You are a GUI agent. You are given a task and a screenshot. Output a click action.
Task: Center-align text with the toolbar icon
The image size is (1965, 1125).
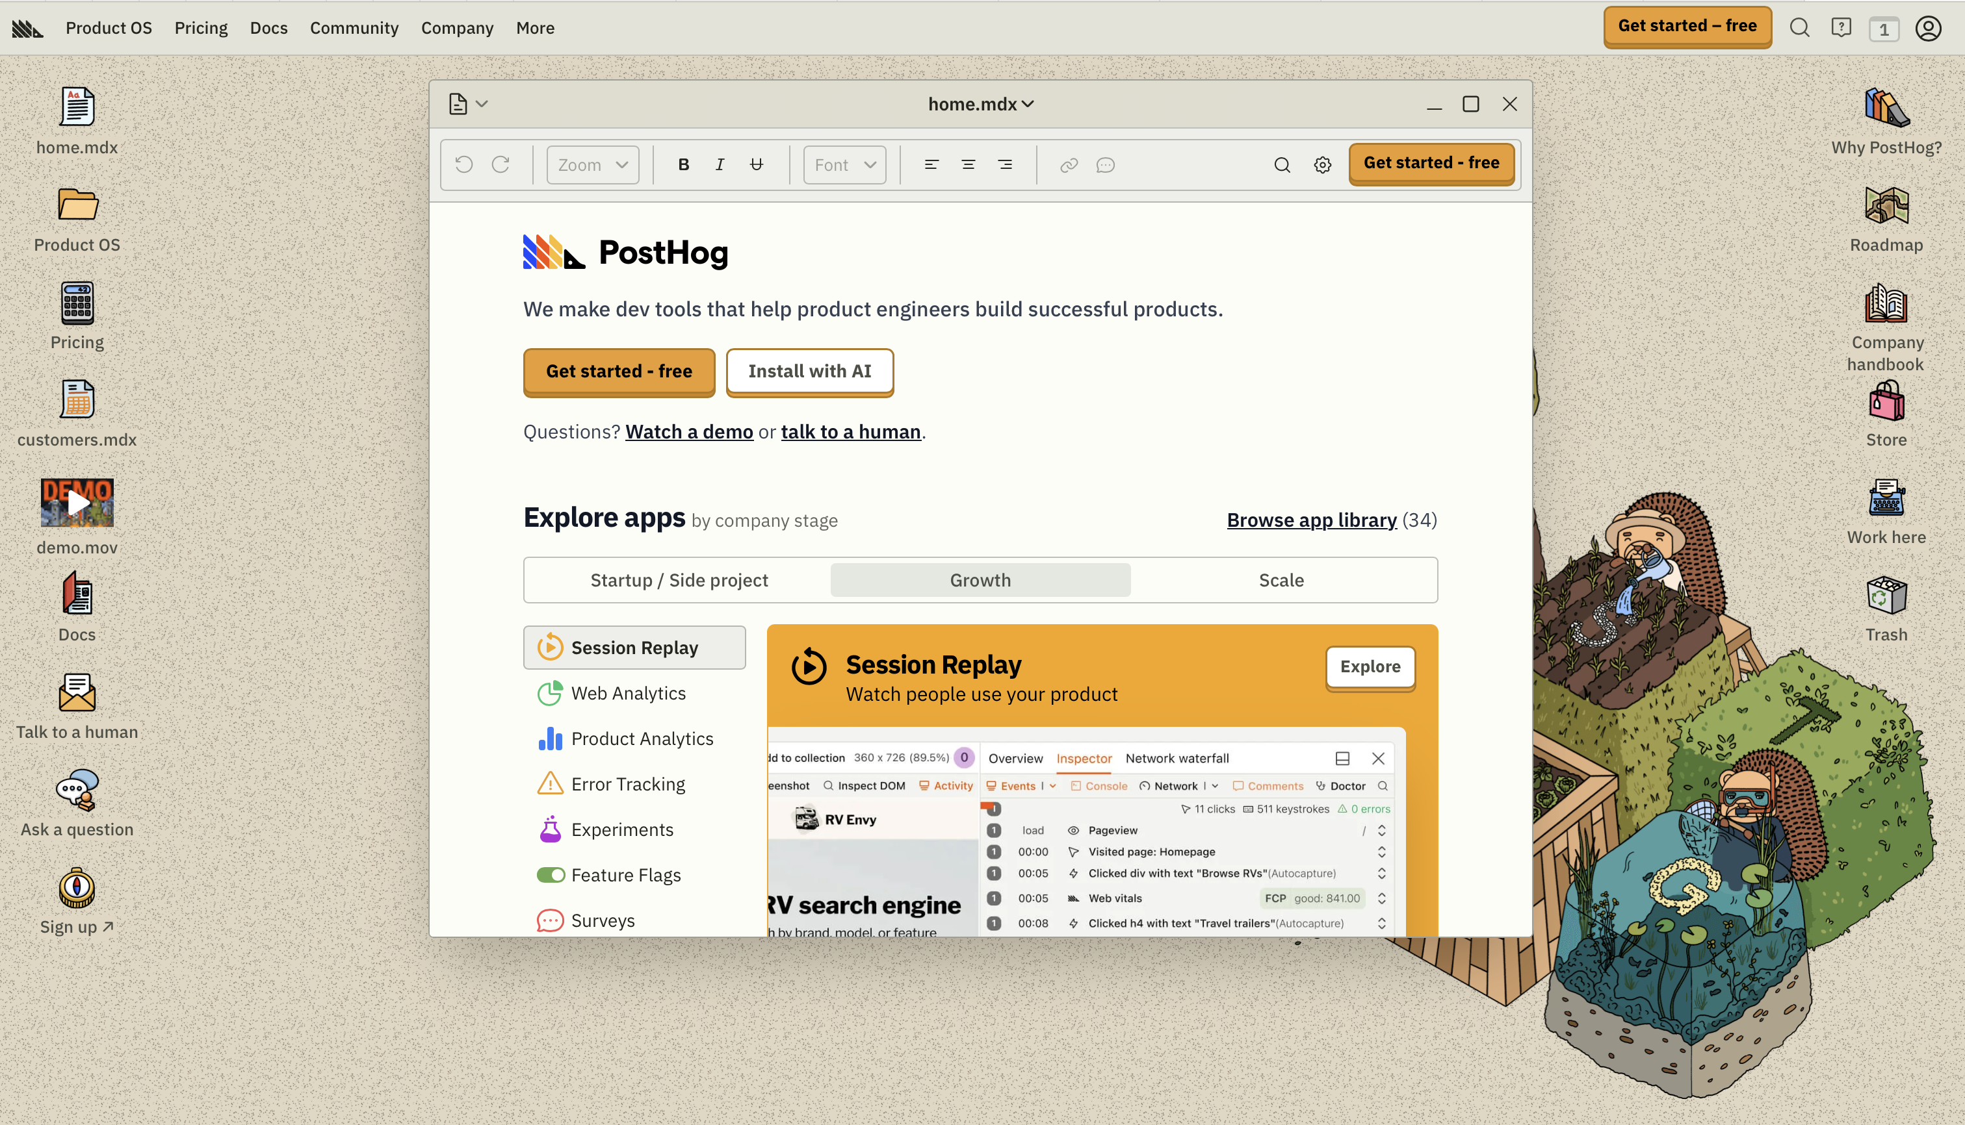(968, 164)
